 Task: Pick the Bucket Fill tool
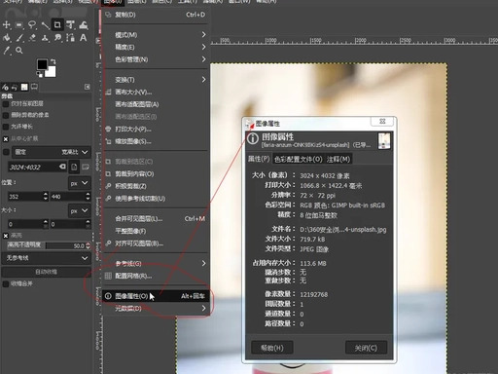point(7,38)
